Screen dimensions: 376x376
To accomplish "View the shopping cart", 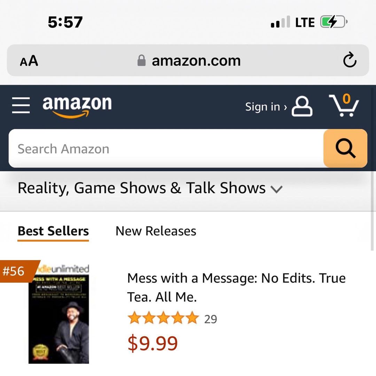I will coord(344,105).
